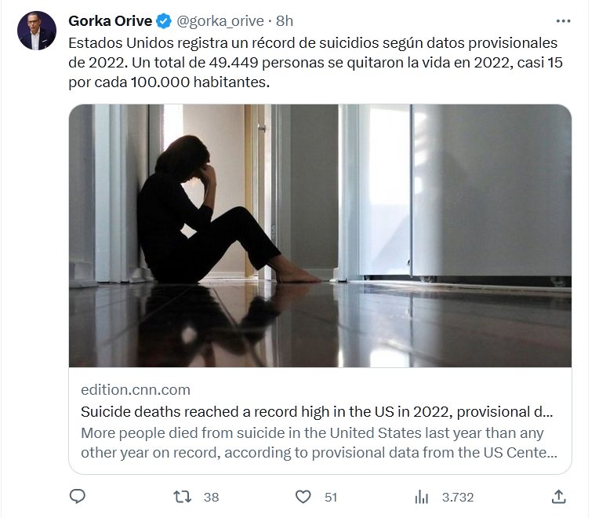Click the retweet count 38
This screenshot has width=599, height=518.
tap(211, 497)
